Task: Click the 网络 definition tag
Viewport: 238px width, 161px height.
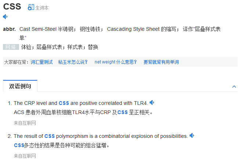Action: point(11,47)
